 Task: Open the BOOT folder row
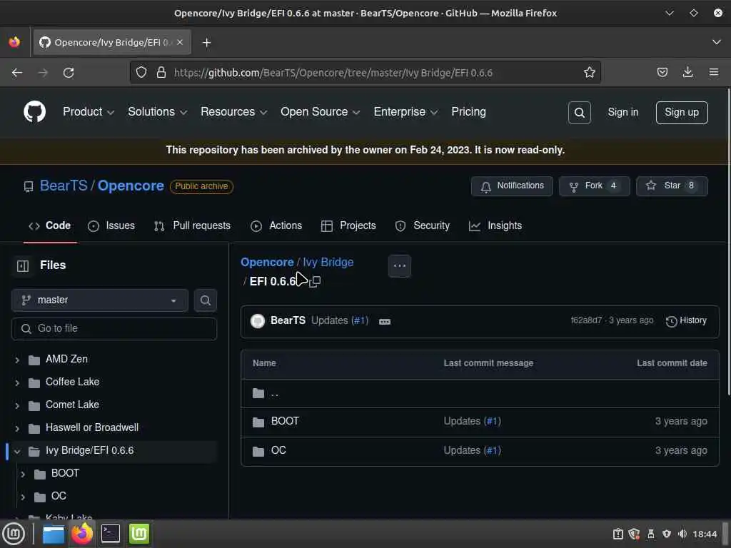click(x=480, y=422)
